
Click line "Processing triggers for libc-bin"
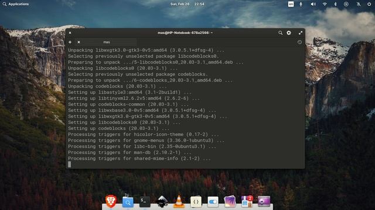pos(142,146)
